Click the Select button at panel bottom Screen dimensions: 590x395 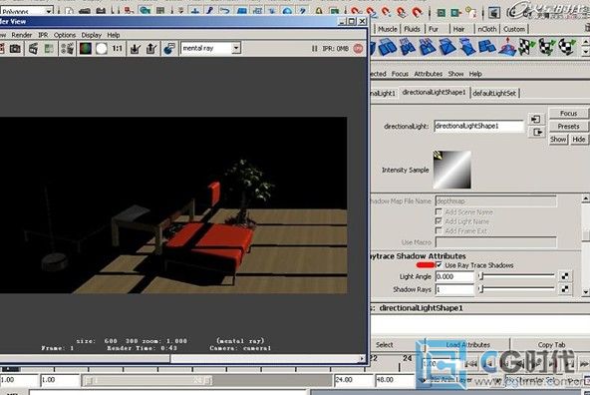coord(384,344)
